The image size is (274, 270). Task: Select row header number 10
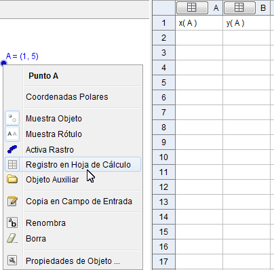(163, 157)
